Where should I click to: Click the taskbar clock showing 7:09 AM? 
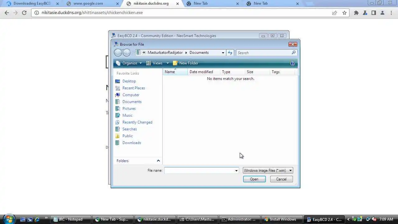pos(386,219)
